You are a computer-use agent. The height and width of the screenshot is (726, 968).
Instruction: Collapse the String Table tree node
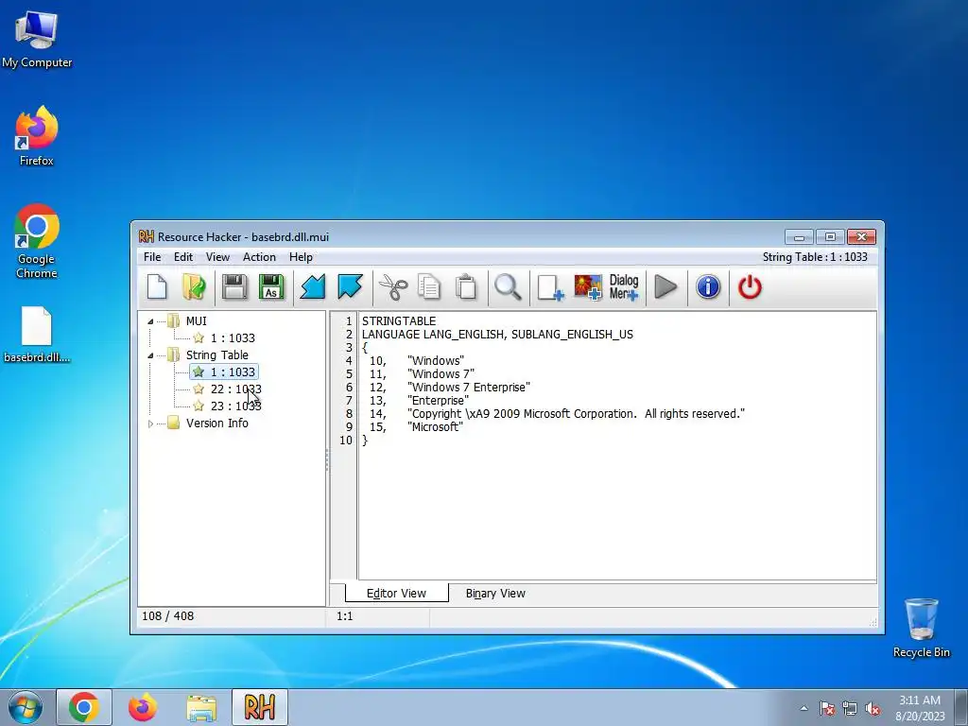150,355
